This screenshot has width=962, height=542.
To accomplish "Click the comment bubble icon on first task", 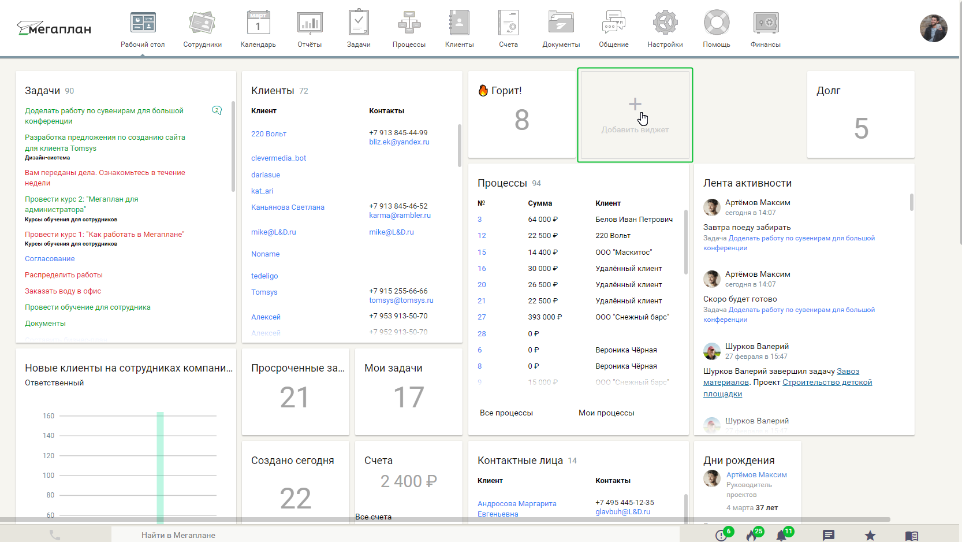I will (217, 110).
